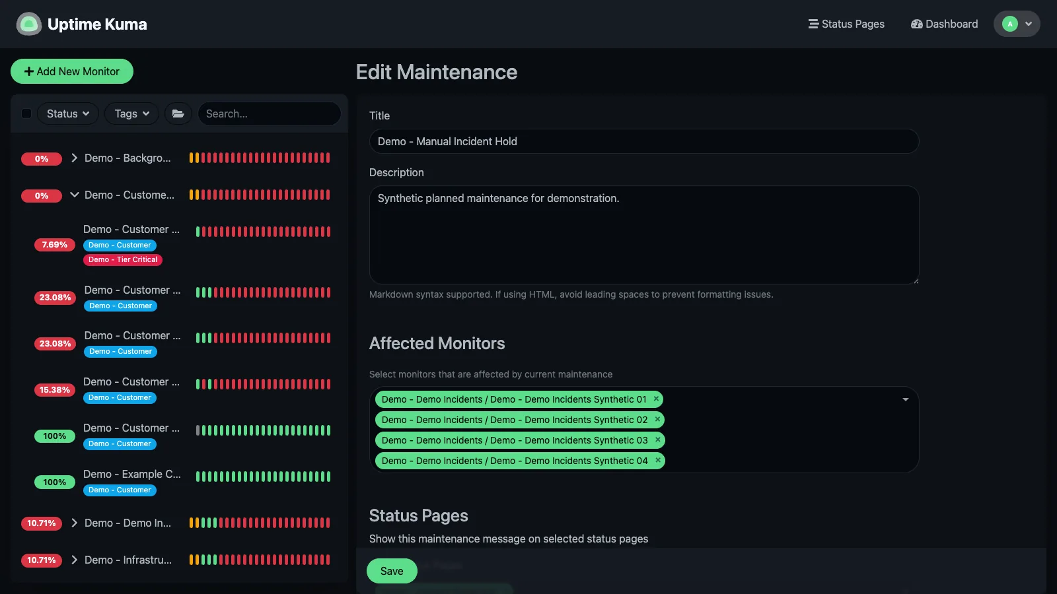Focus the monitor Search field
Screen dimensions: 1057x594
pyautogui.click(x=270, y=114)
